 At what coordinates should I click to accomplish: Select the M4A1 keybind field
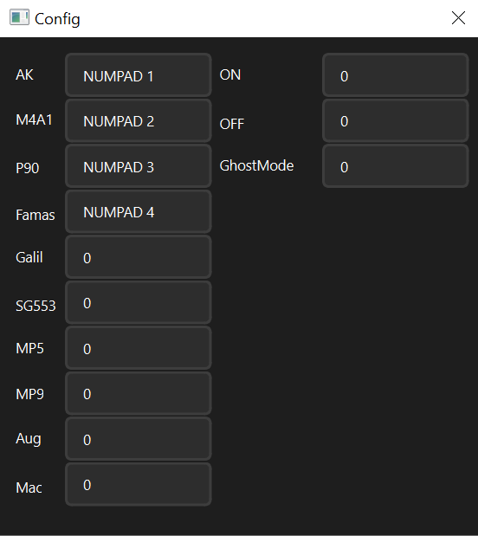click(x=139, y=120)
